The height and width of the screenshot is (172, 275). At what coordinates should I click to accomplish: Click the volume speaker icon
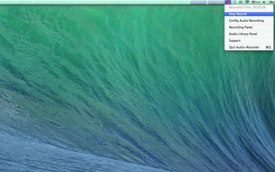coord(264,2)
